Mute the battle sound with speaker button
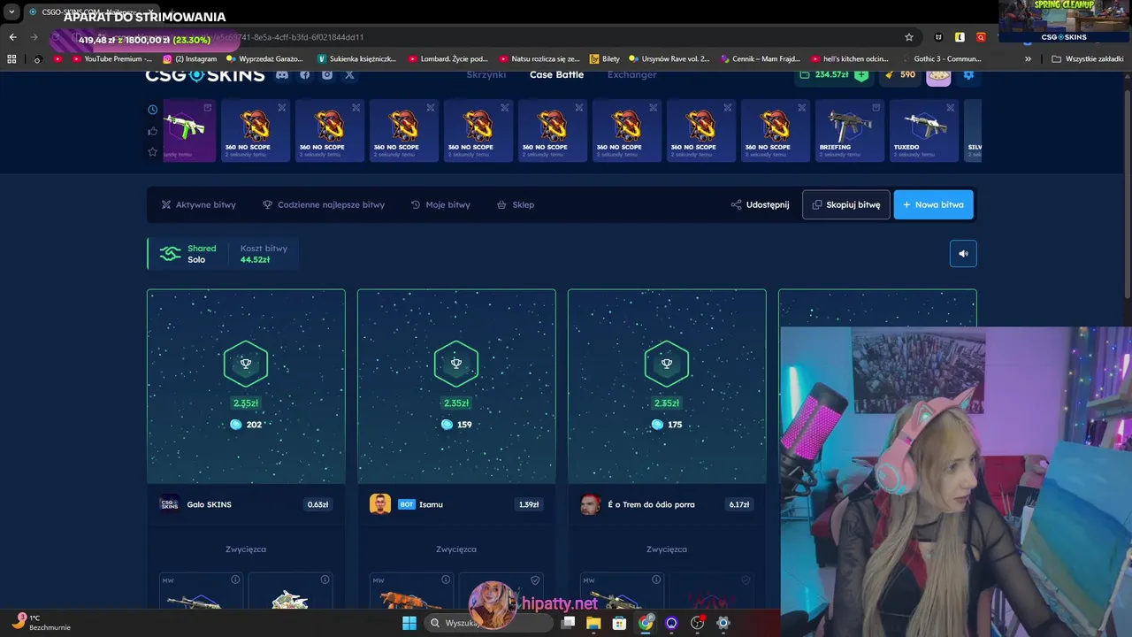This screenshot has height=637, width=1132. (963, 254)
